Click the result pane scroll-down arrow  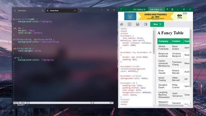[x=191, y=103]
